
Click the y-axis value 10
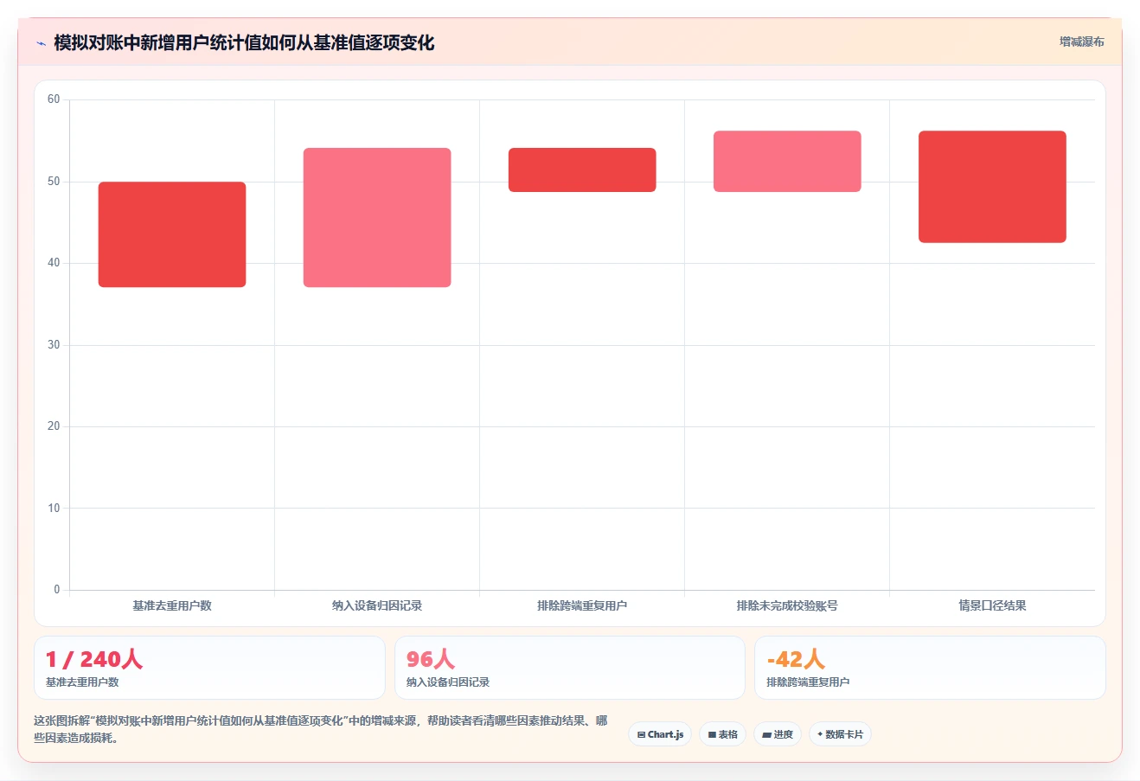pos(54,509)
